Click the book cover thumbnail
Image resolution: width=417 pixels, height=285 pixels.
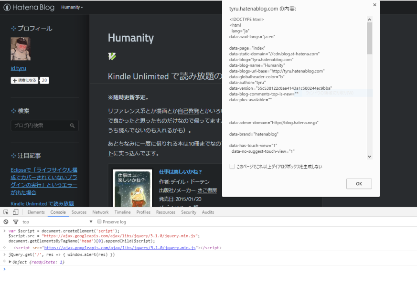coord(132,188)
